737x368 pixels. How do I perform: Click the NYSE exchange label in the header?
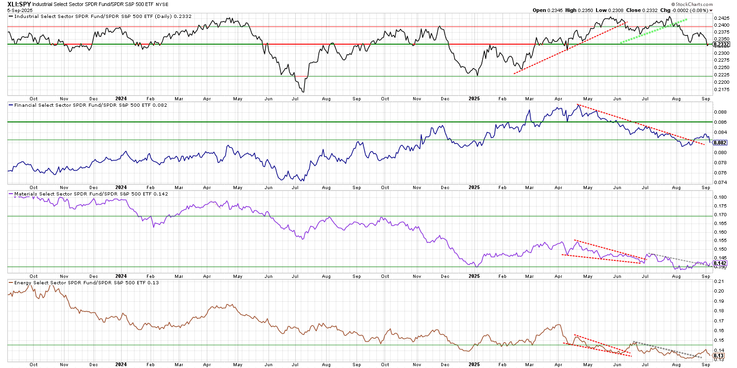pos(162,4)
